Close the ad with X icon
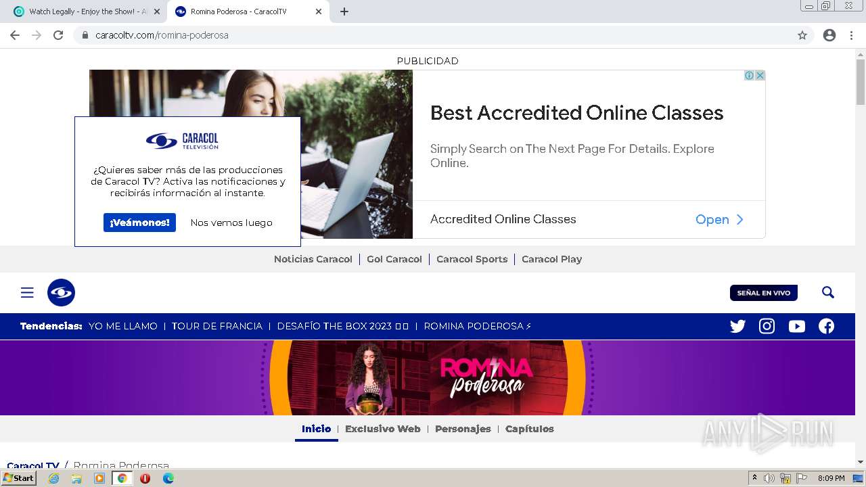 760,75
